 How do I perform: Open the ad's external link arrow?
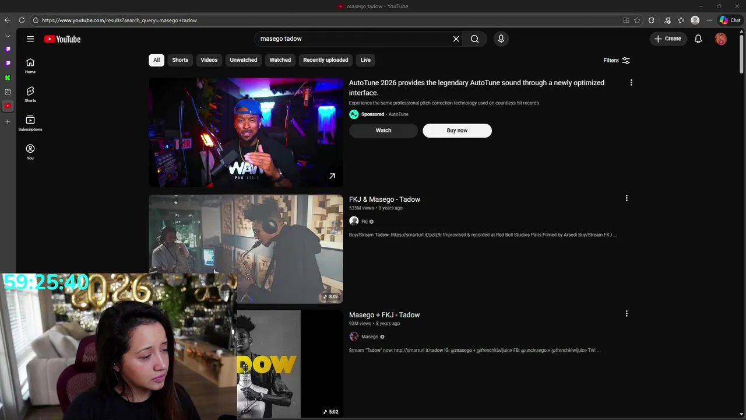point(332,176)
